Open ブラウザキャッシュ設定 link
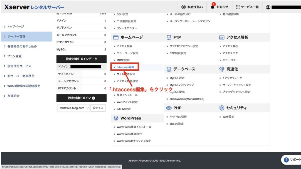 (x=236, y=92)
